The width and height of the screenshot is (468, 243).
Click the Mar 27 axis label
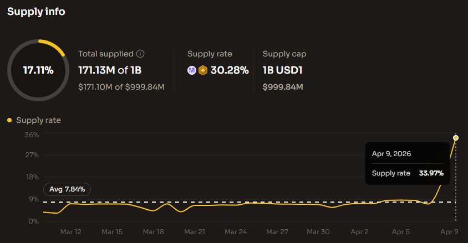click(277, 232)
